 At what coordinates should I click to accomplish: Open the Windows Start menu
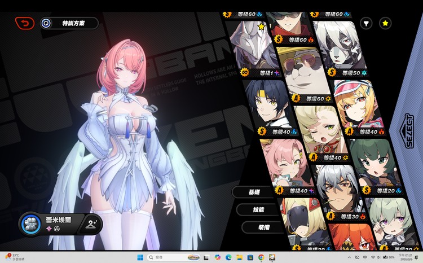140,257
